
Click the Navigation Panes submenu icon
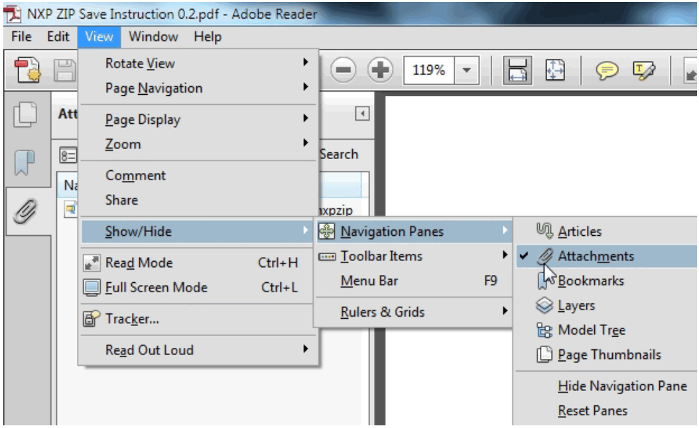click(327, 232)
